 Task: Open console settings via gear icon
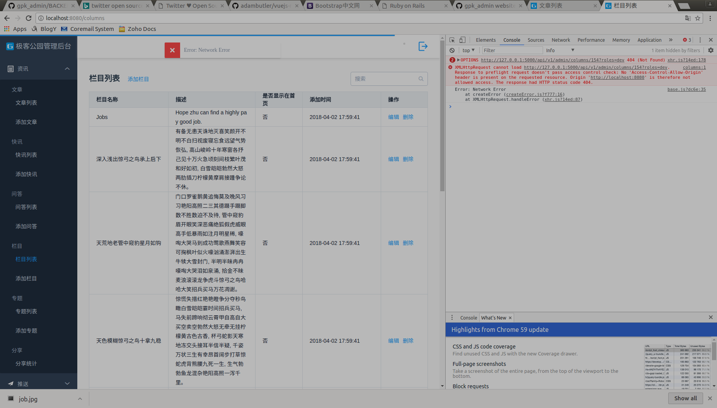click(710, 50)
